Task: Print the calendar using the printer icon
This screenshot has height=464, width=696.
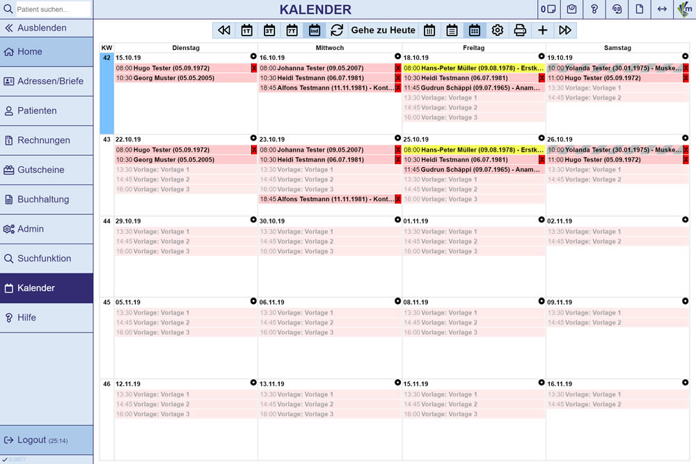Action: pos(520,30)
